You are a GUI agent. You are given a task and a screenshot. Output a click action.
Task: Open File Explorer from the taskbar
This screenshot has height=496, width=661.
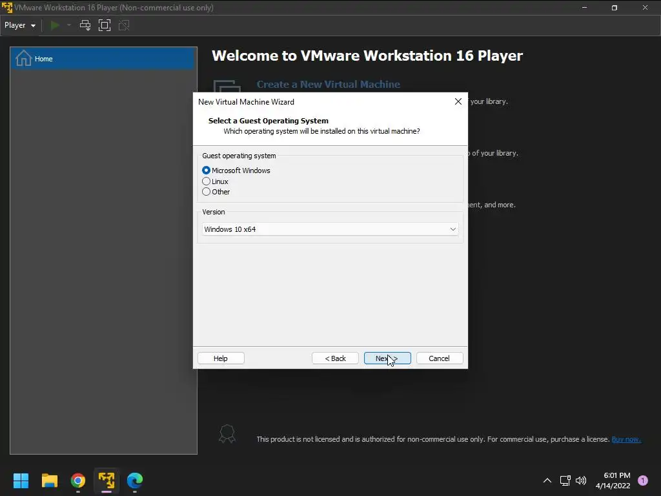(49, 480)
